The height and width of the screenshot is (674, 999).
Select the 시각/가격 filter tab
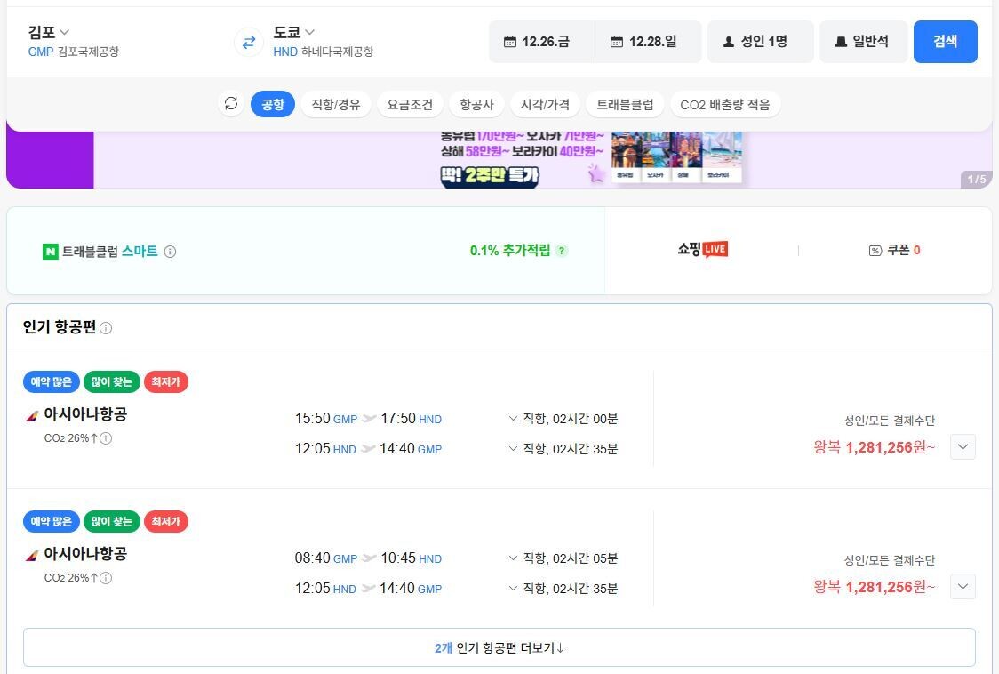click(x=546, y=104)
